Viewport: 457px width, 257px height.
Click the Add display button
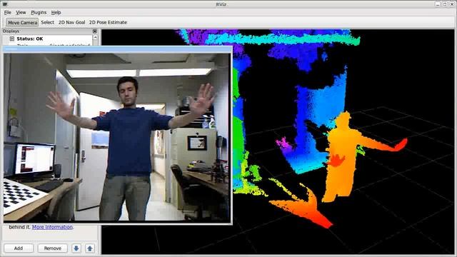pos(19,248)
